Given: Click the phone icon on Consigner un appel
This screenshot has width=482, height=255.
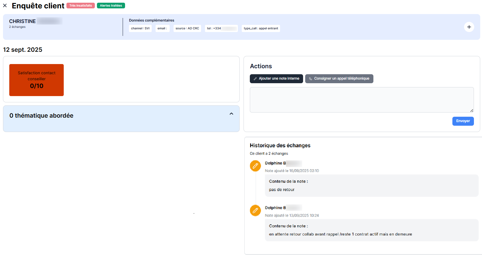Looking at the screenshot, I should [311, 79].
